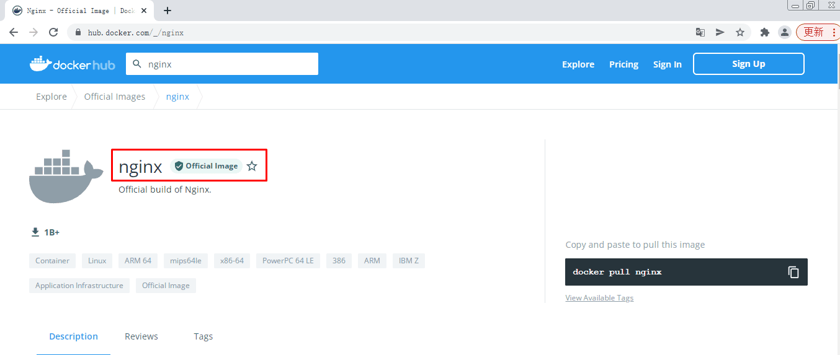Bookmark this page with star icon
Screen dimensions: 840x355
click(x=739, y=32)
